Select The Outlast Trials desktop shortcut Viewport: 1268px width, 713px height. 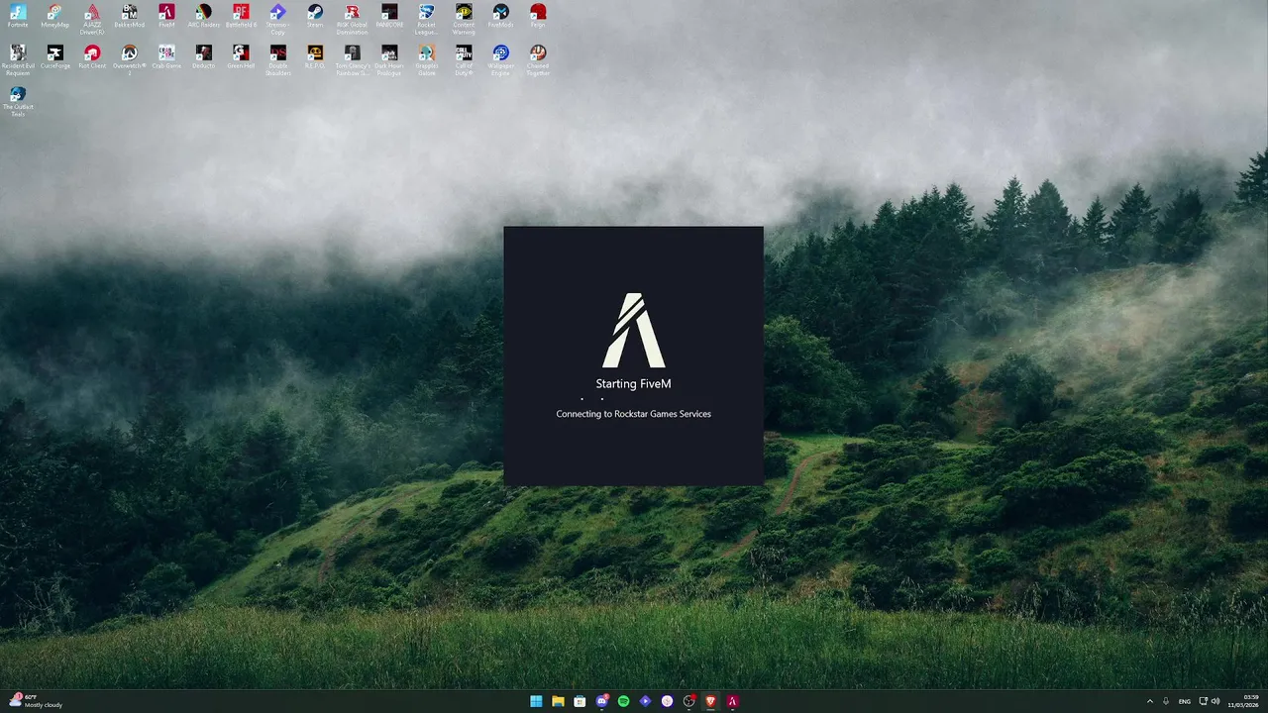[x=18, y=101]
